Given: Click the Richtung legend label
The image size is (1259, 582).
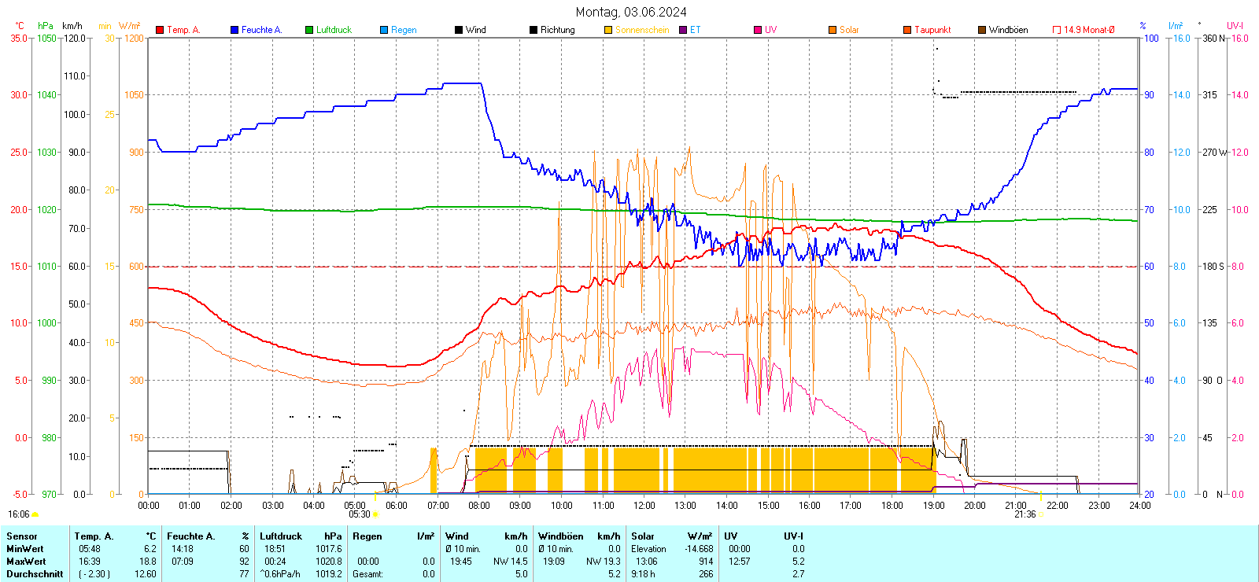Looking at the screenshot, I should tap(557, 30).
